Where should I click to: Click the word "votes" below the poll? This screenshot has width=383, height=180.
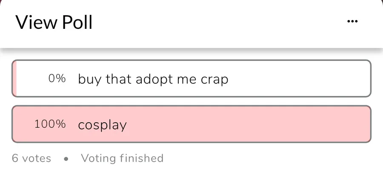tap(37, 158)
